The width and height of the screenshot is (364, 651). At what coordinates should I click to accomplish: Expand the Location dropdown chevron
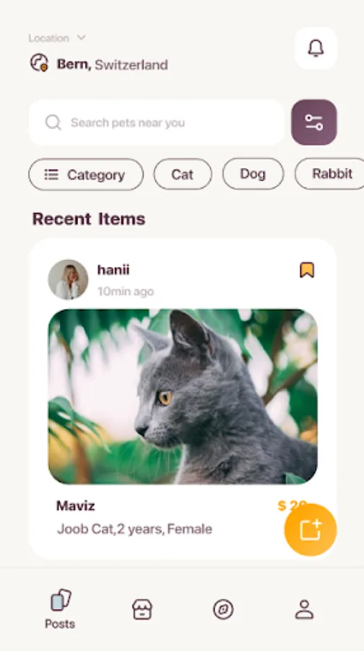pyautogui.click(x=82, y=38)
